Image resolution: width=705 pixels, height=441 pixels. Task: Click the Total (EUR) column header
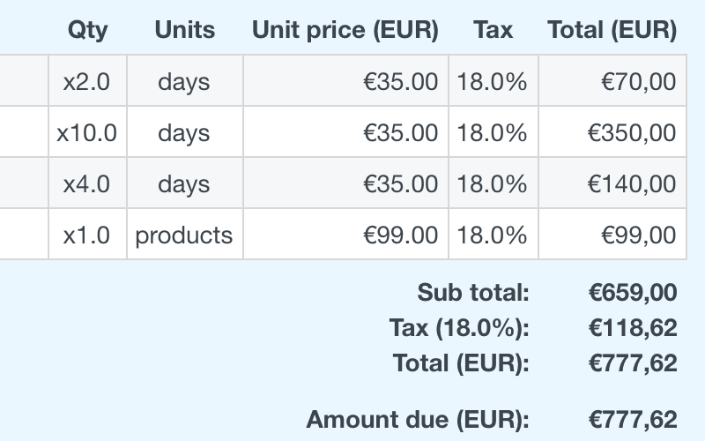point(612,30)
